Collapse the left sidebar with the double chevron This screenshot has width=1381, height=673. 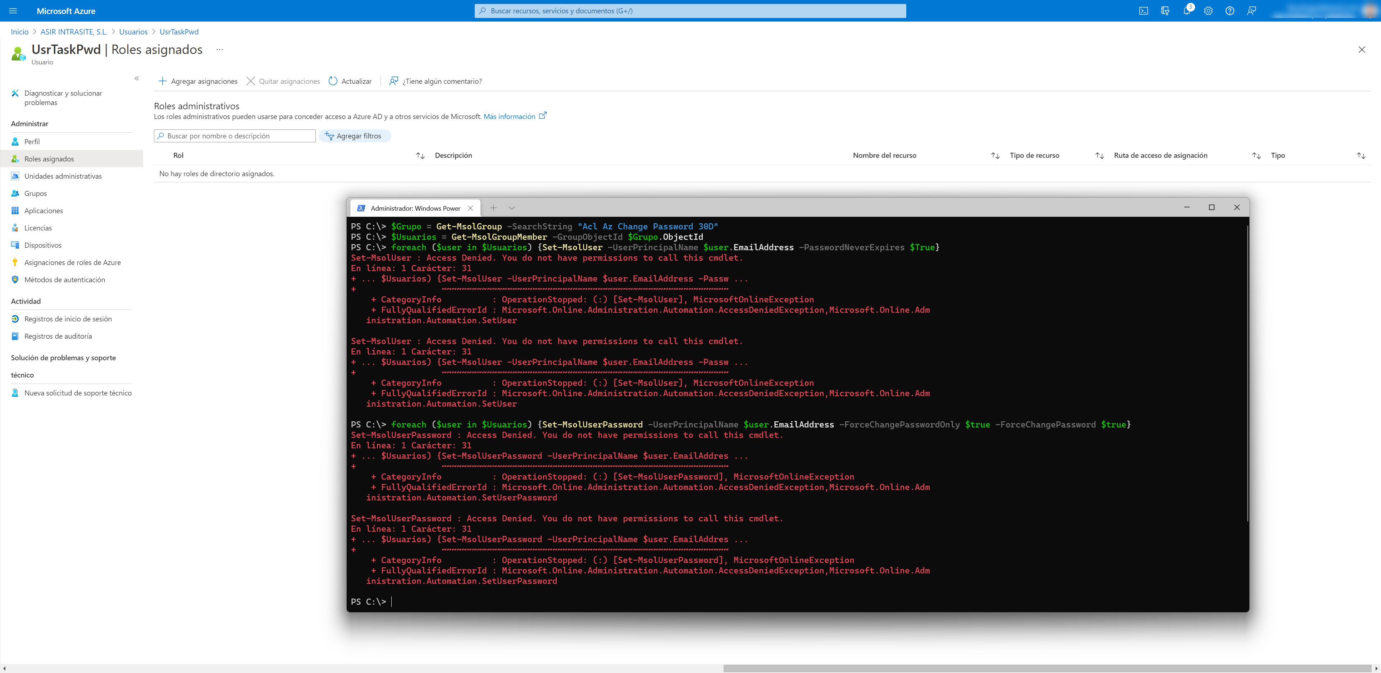coord(137,78)
